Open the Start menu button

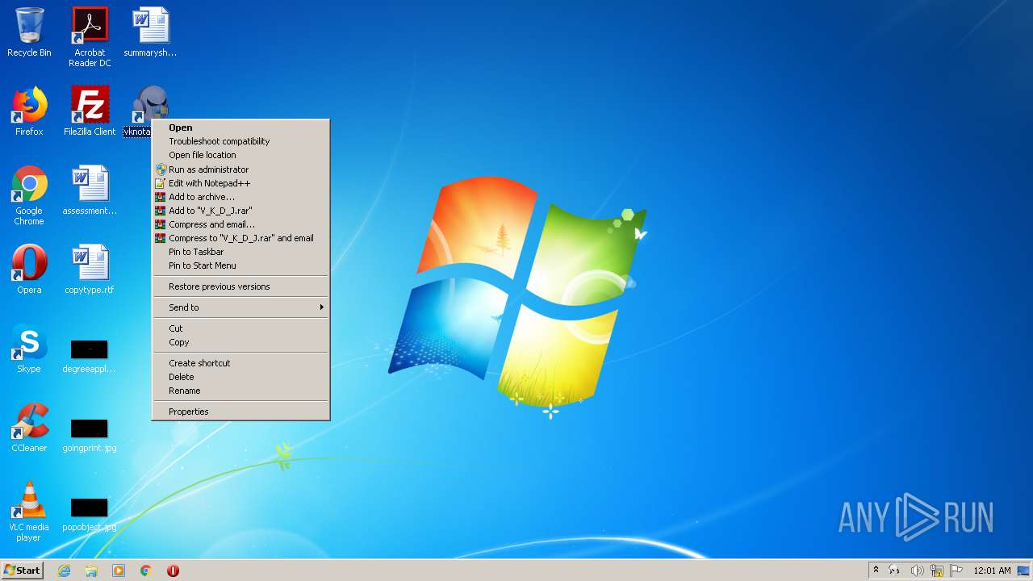[x=23, y=570]
